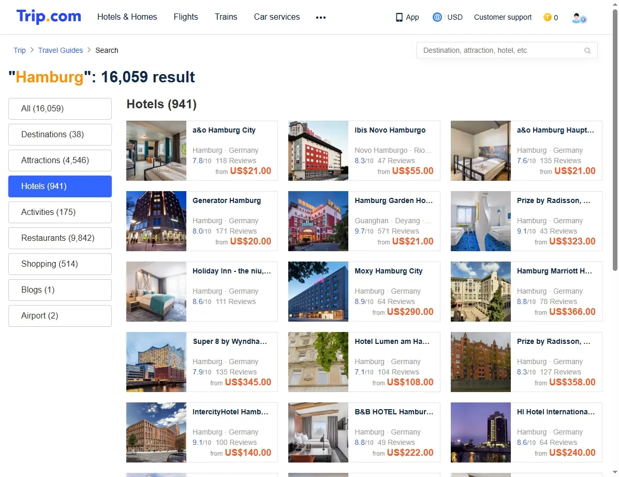Image resolution: width=619 pixels, height=477 pixels.
Task: Open Moxy Hamburg City photo
Action: pos(318,291)
